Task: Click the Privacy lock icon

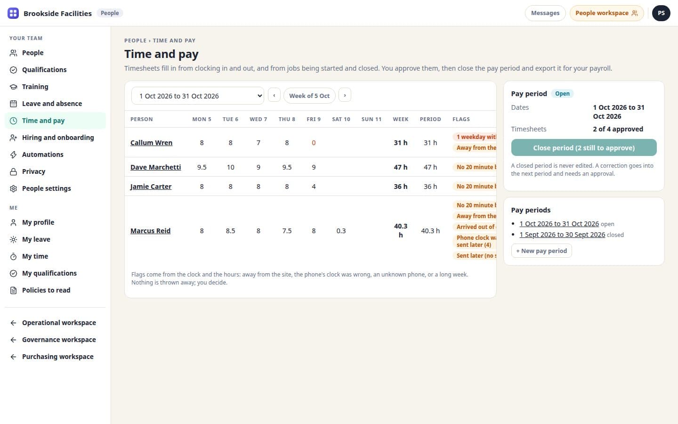Action: [x=13, y=171]
